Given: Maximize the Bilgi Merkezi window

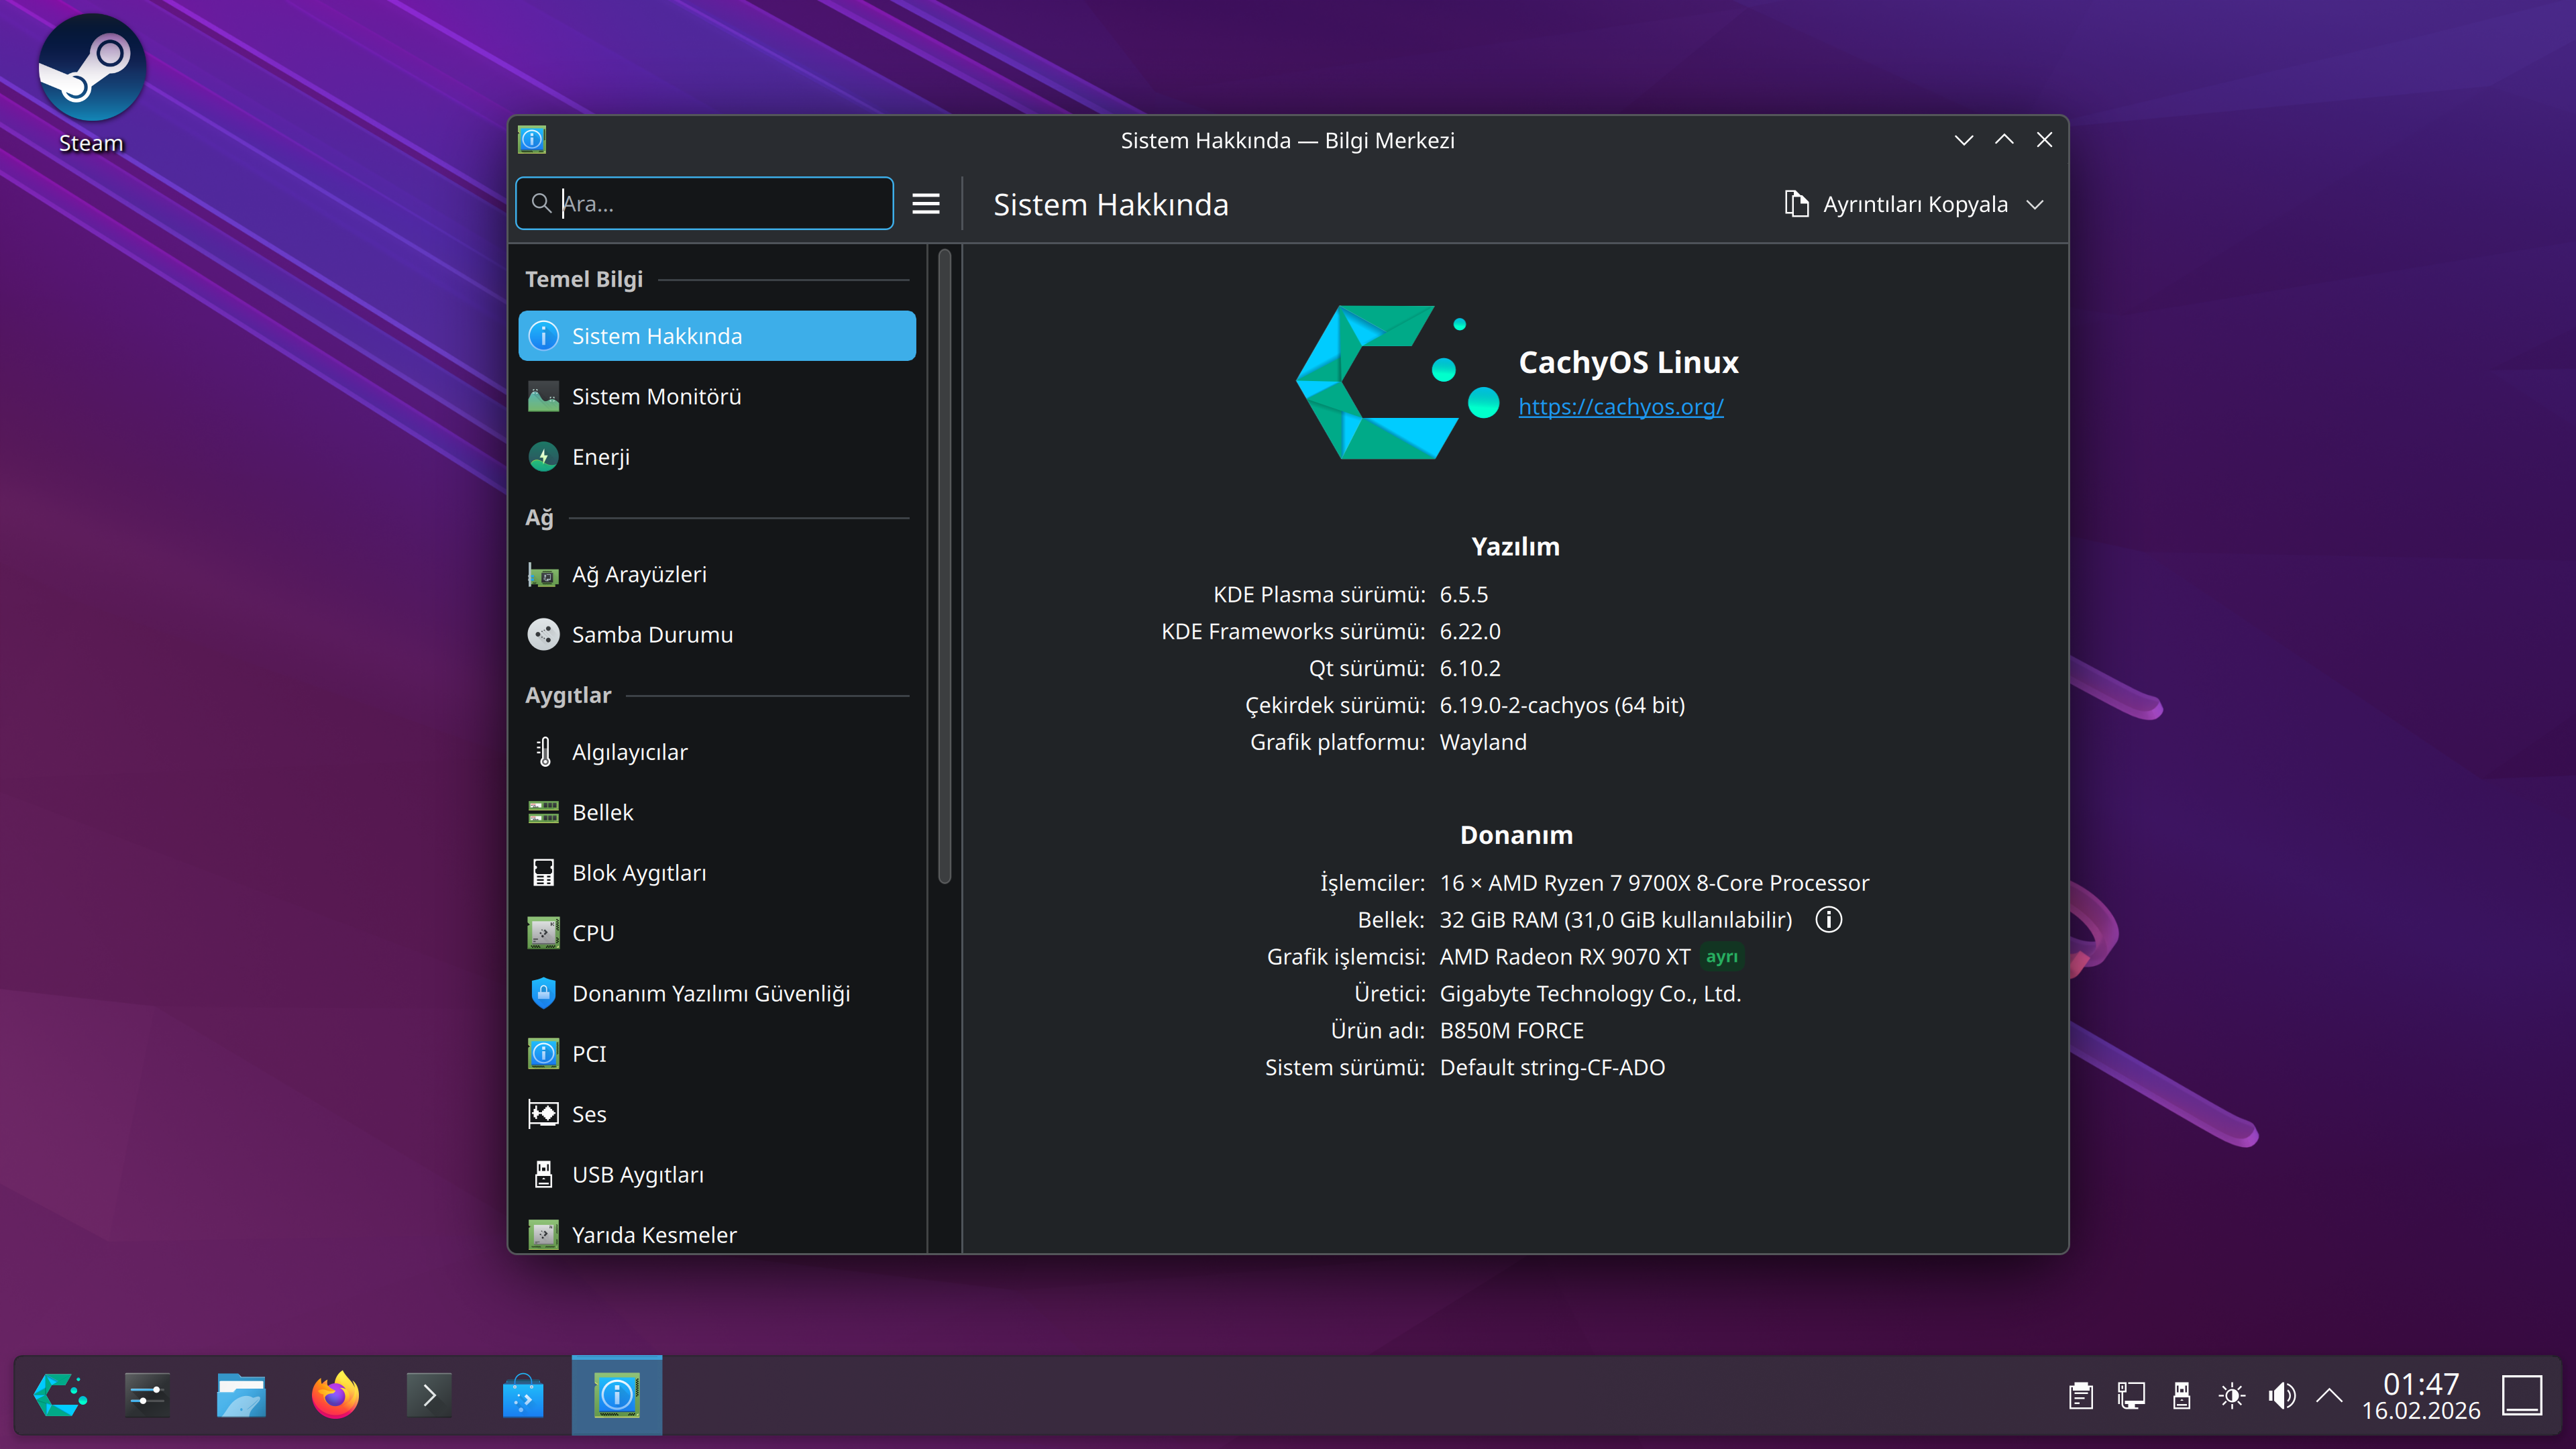Looking at the screenshot, I should tap(2004, 140).
